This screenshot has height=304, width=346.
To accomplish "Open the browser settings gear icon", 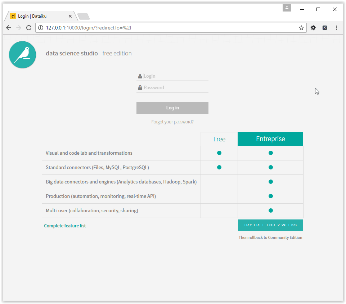I will [x=313, y=28].
